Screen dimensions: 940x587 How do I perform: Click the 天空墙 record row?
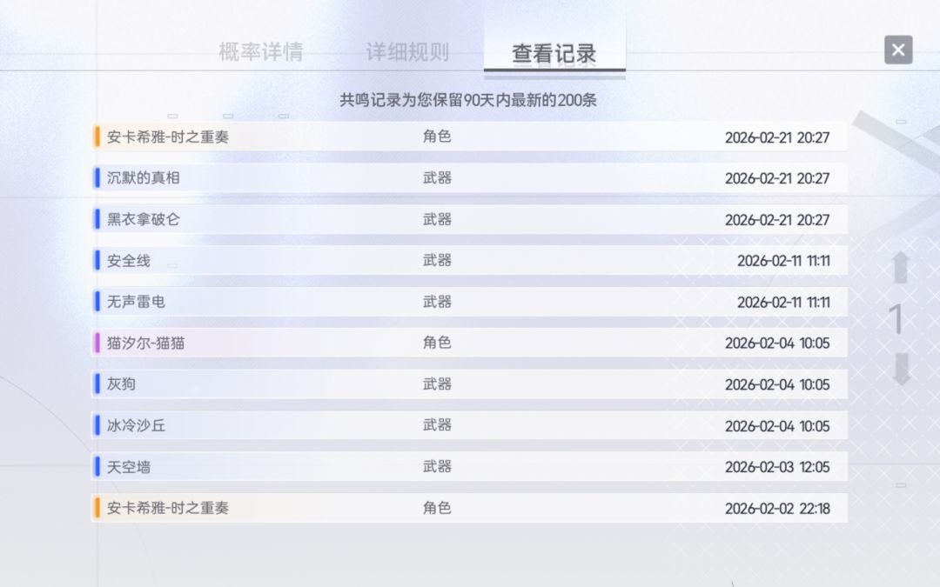coord(469,467)
